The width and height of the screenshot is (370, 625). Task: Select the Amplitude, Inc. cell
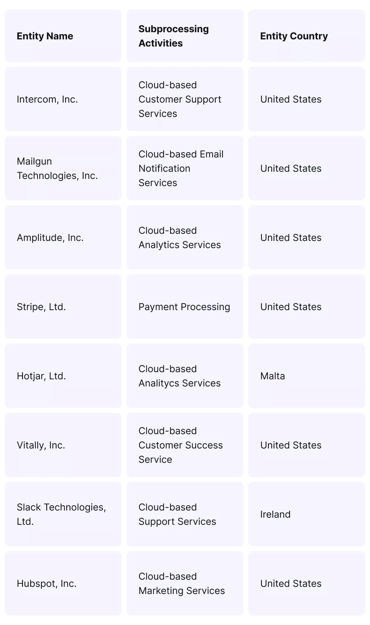[x=63, y=237]
